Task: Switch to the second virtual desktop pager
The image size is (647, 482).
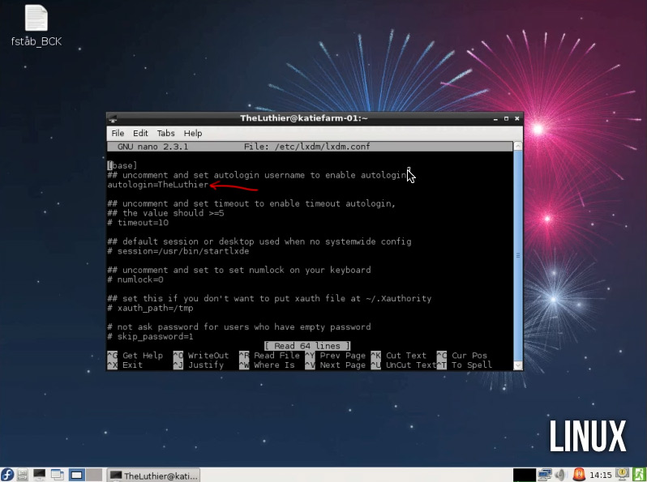Action: pos(94,475)
